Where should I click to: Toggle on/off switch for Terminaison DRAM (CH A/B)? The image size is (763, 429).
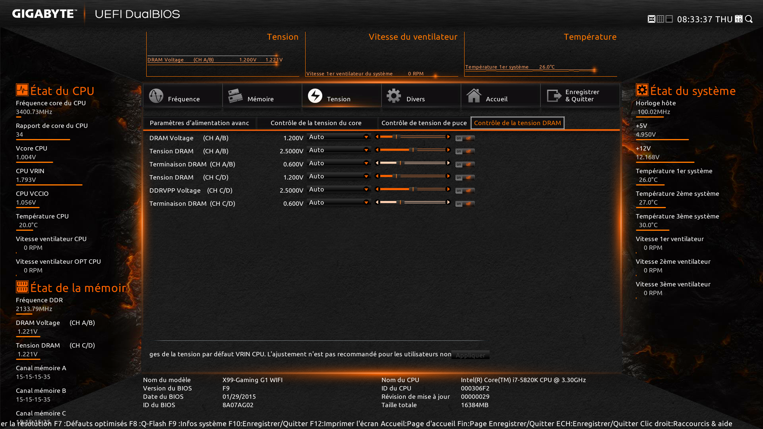pyautogui.click(x=465, y=164)
